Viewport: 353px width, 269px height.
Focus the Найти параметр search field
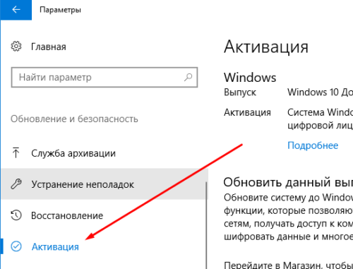pos(104,77)
